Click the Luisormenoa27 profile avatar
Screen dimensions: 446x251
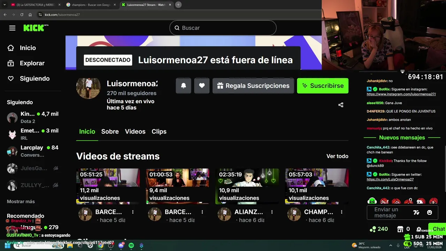tap(89, 89)
